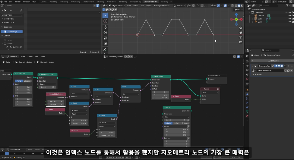This screenshot has height=160, width=294.
Task: Open the Add menu in node editor
Action: pos(36,57)
